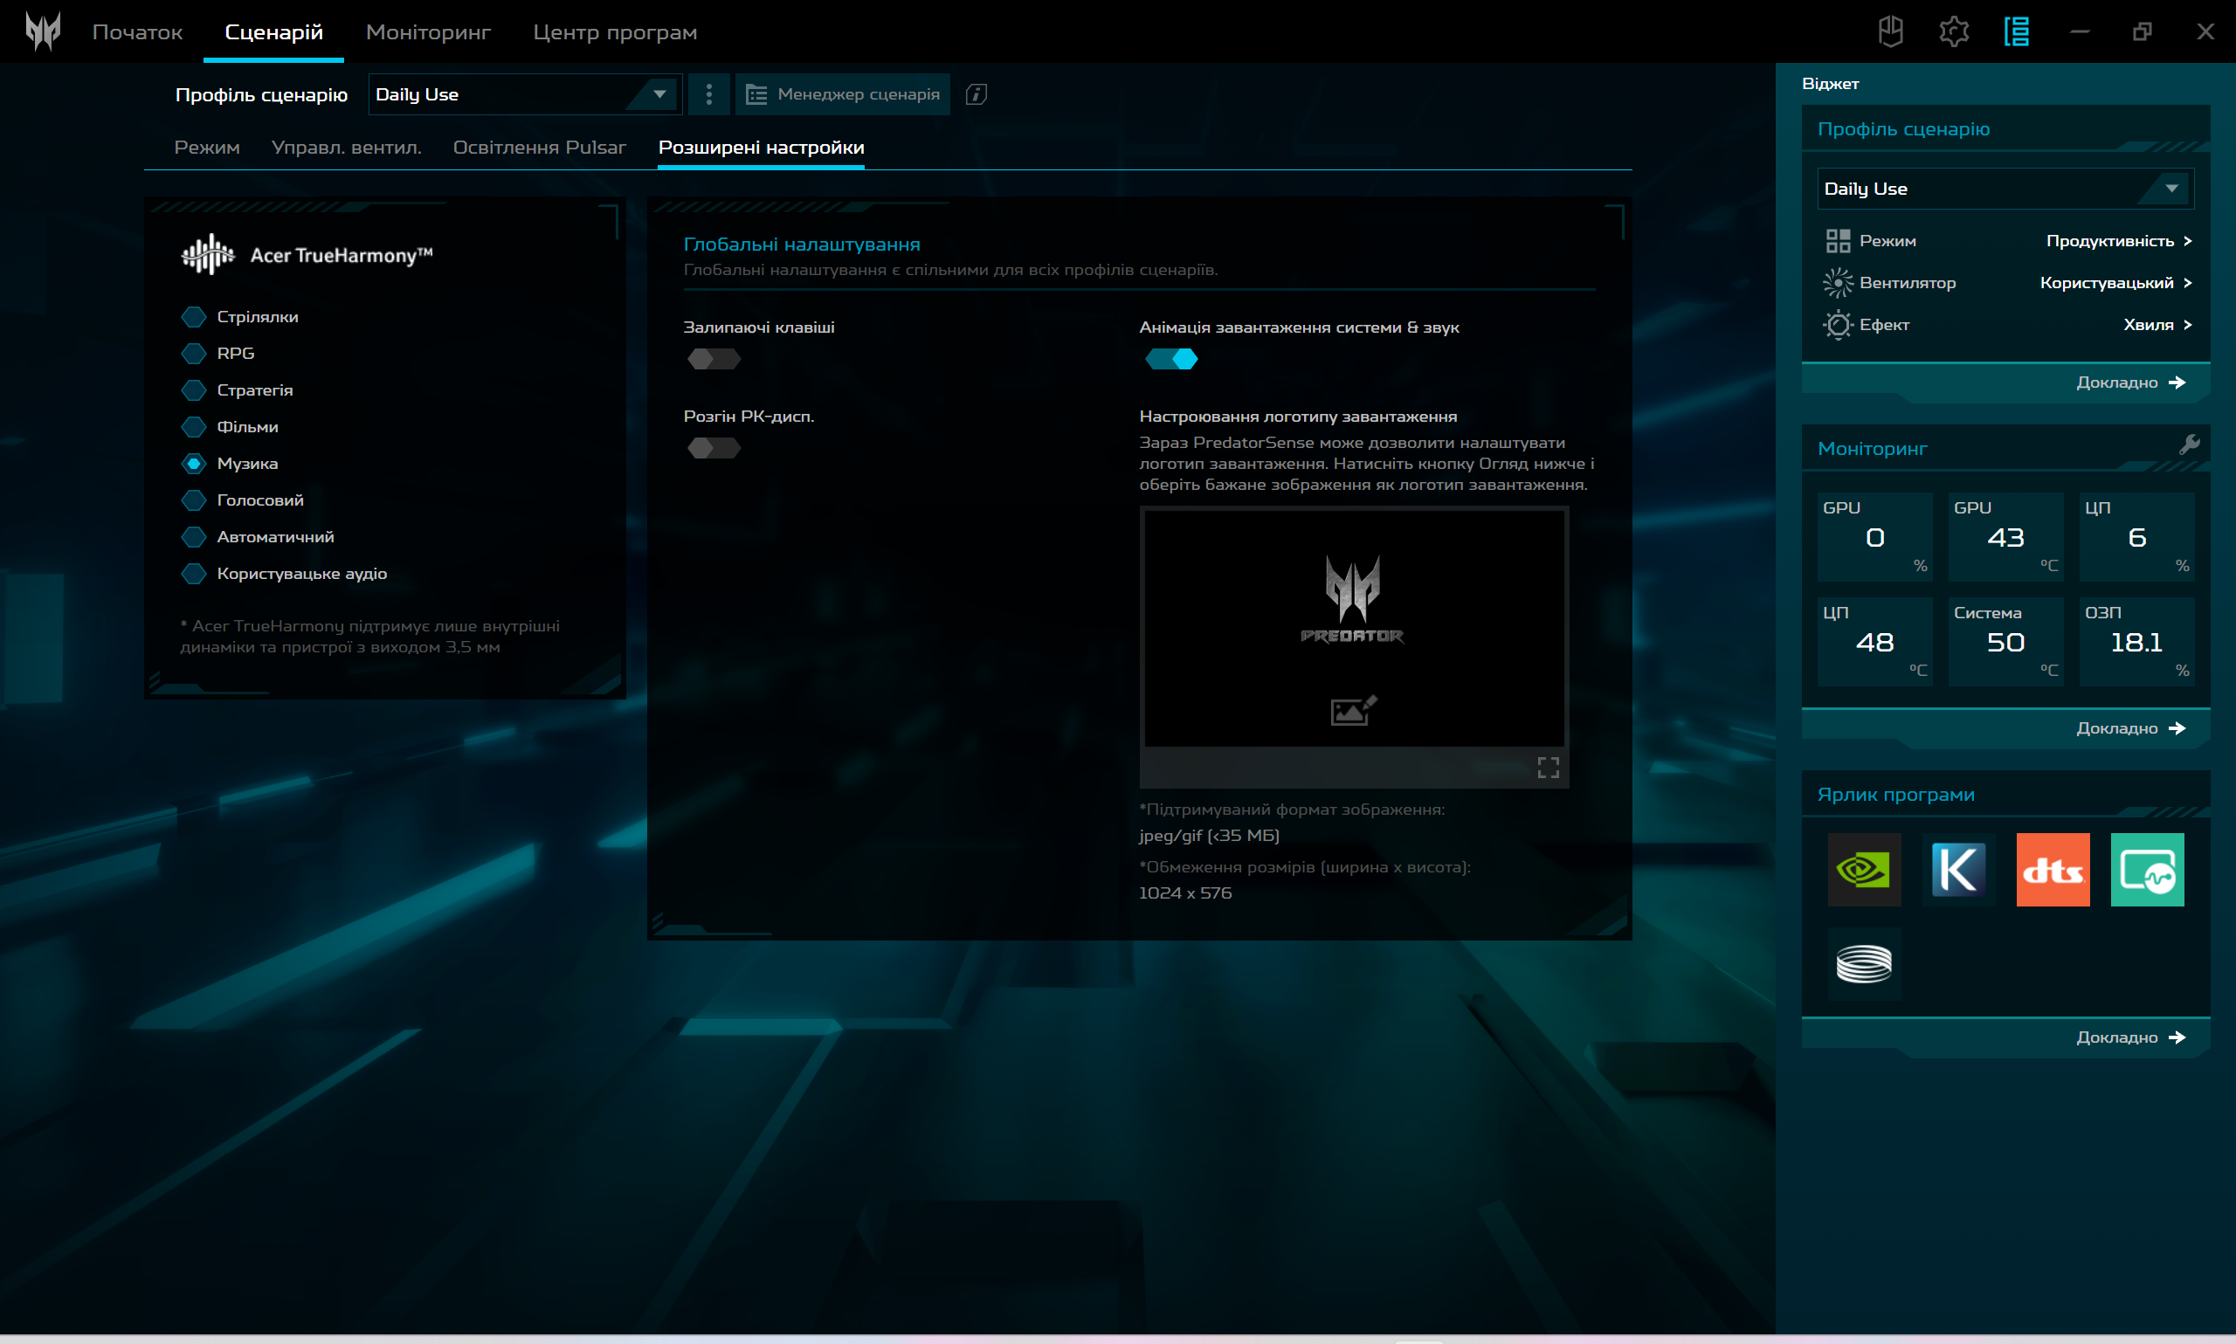Viewport: 2236px width, 1344px height.
Task: Expand the Режим Продуктивність row in the widget
Action: point(2117,241)
